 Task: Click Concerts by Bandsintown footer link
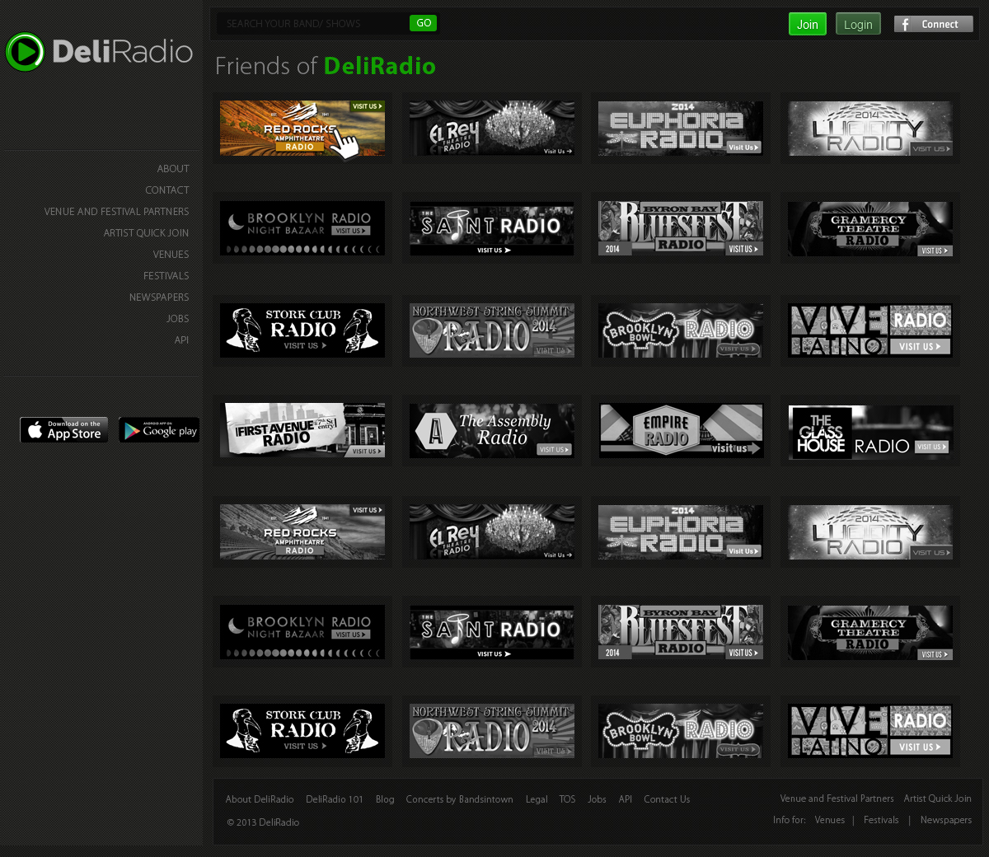pos(459,799)
